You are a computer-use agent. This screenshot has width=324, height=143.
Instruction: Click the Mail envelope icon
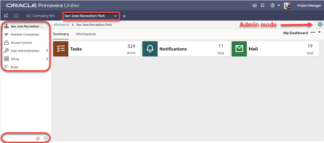point(239,49)
